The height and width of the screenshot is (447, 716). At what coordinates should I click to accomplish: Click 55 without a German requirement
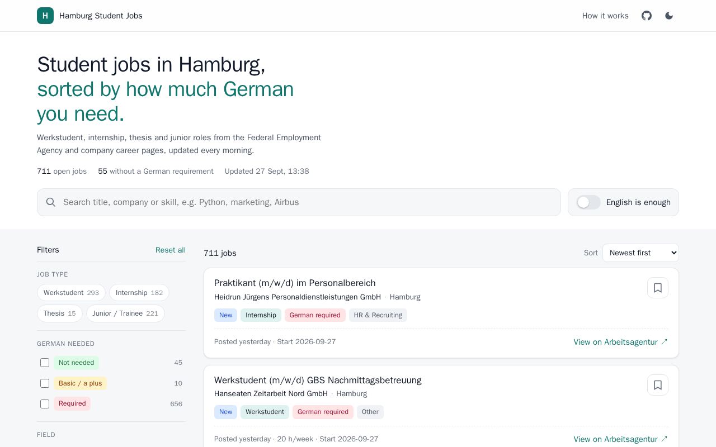[x=156, y=172]
